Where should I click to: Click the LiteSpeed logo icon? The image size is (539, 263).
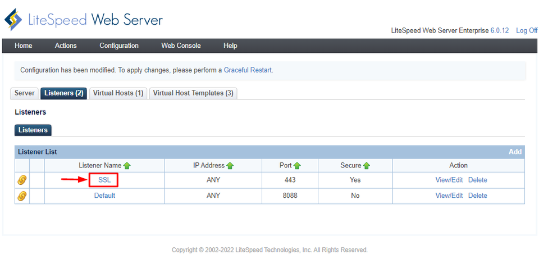pos(13,20)
